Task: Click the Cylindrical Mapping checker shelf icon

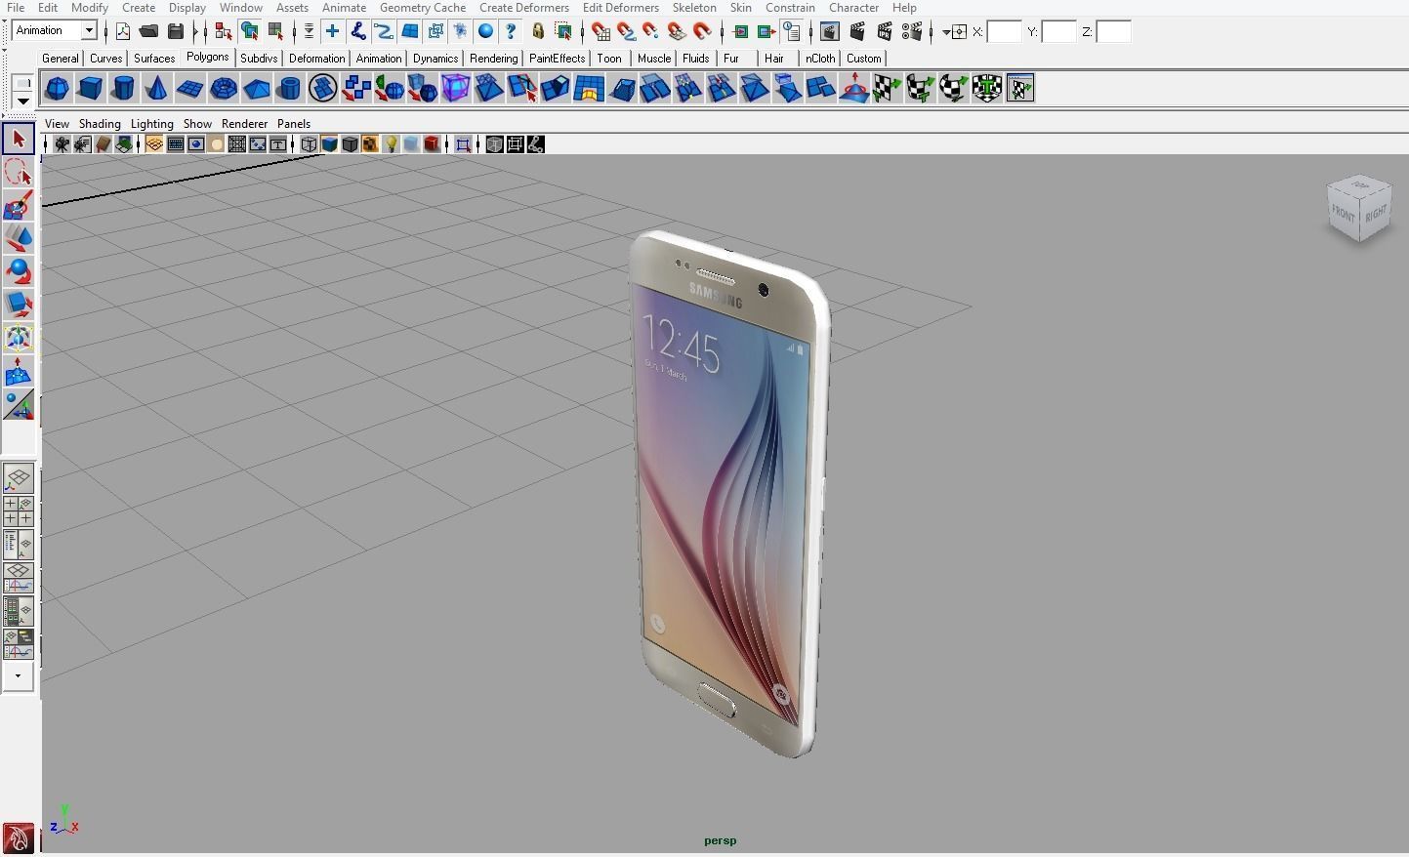Action: (920, 89)
